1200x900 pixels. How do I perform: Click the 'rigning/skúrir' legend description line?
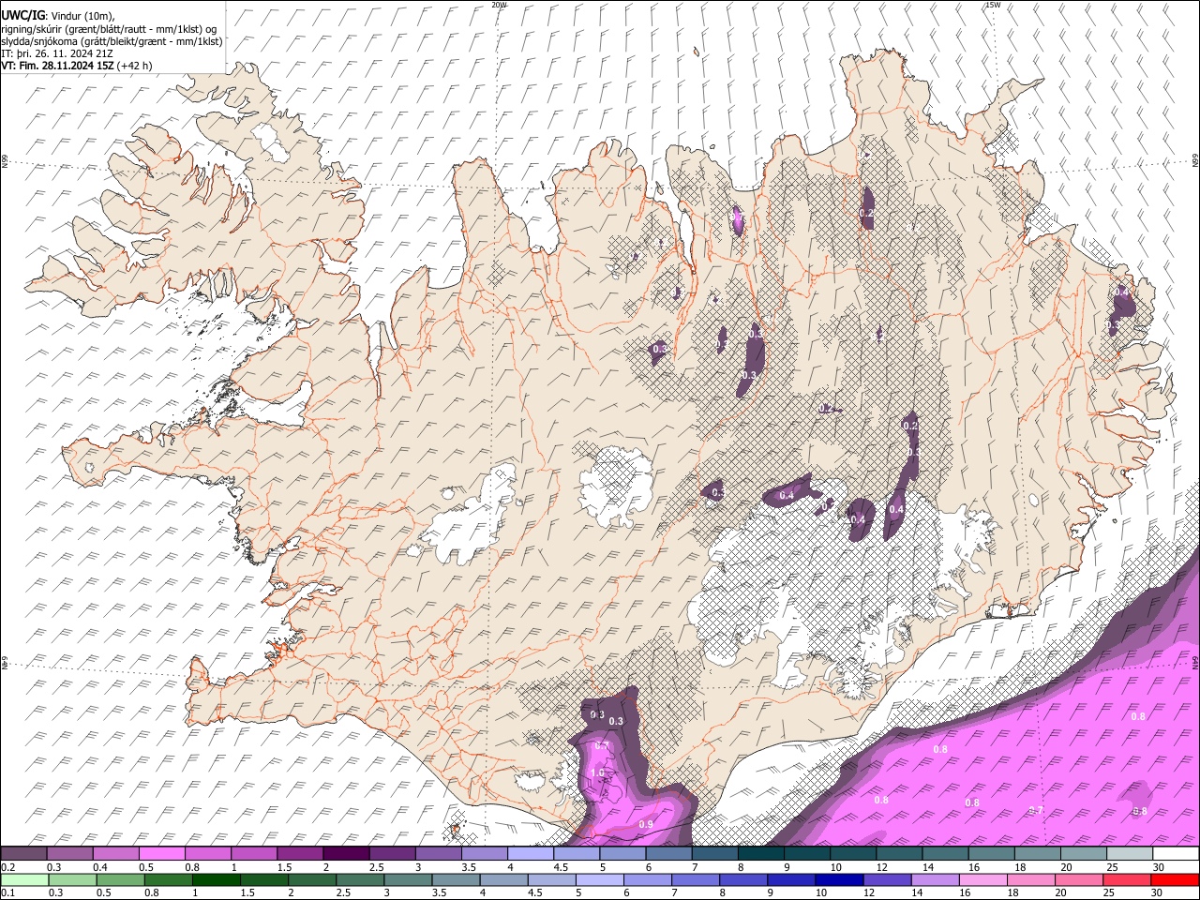(x=110, y=28)
